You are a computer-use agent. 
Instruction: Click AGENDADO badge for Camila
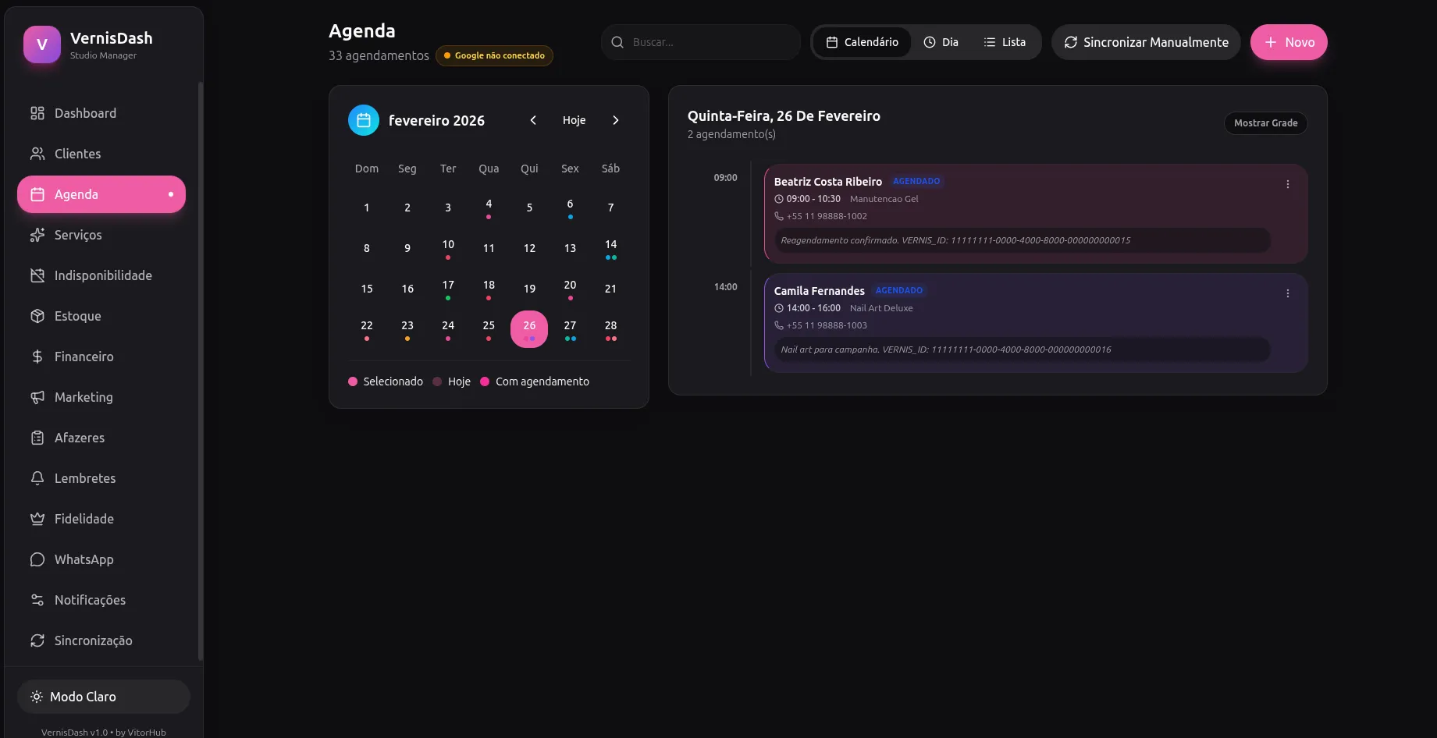[x=899, y=290]
